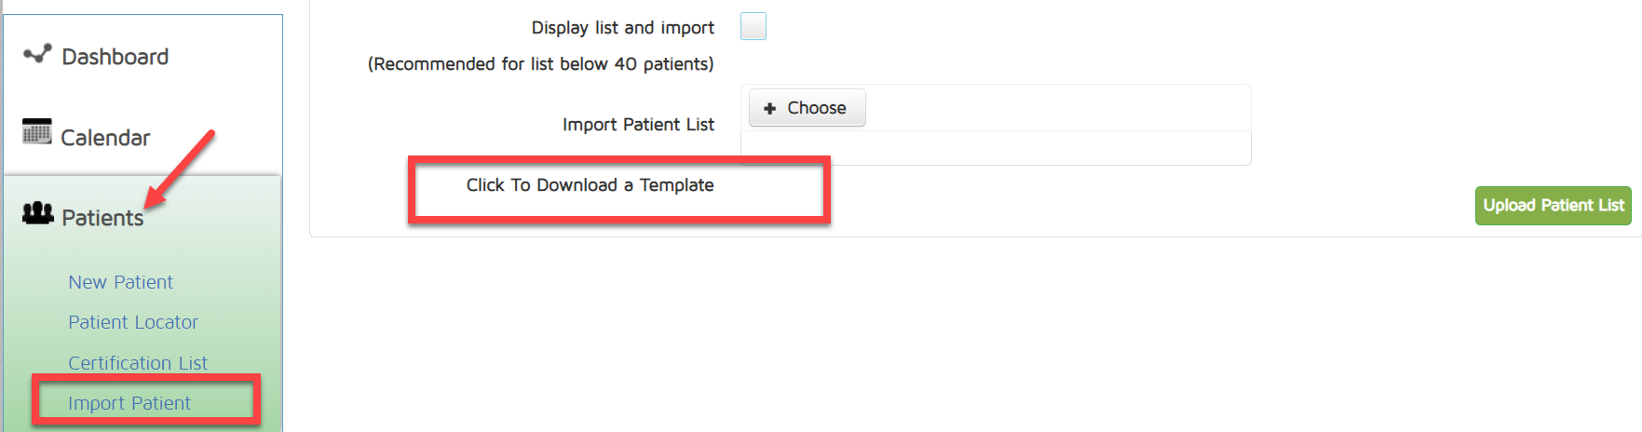Open the Certification List
Viewport: 1642px width, 432px height.
tap(138, 363)
